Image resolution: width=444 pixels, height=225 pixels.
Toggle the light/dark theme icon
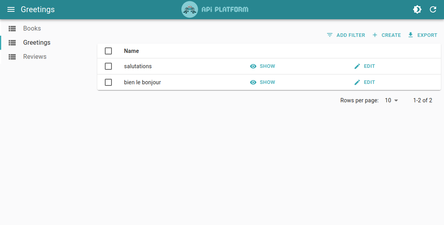[417, 9]
